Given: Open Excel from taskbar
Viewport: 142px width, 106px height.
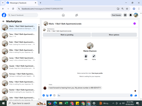Looking at the screenshot, I should (66, 103).
